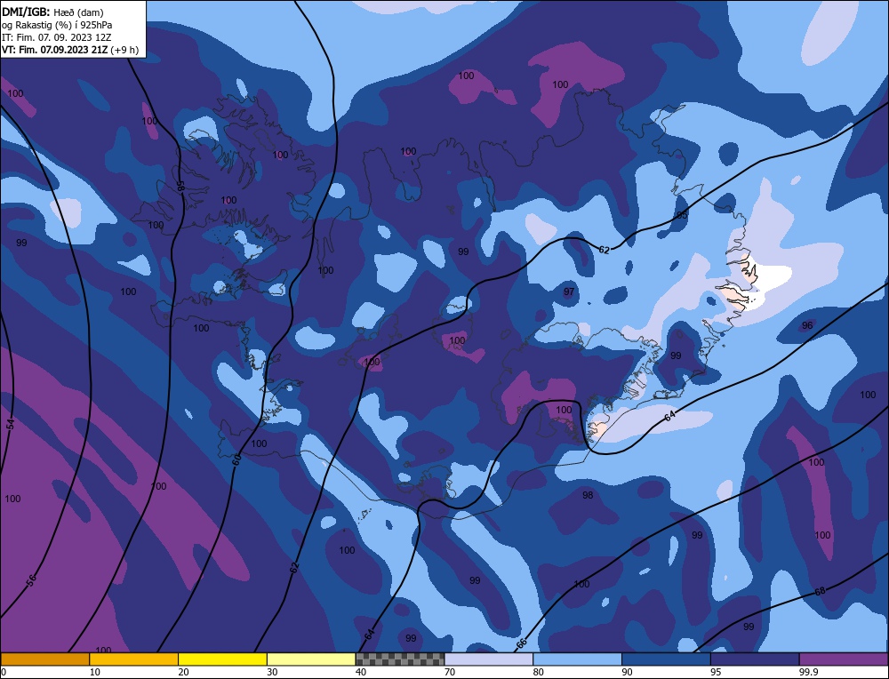Click the legend tick label '99.9'
The height and width of the screenshot is (679, 889).
(808, 672)
